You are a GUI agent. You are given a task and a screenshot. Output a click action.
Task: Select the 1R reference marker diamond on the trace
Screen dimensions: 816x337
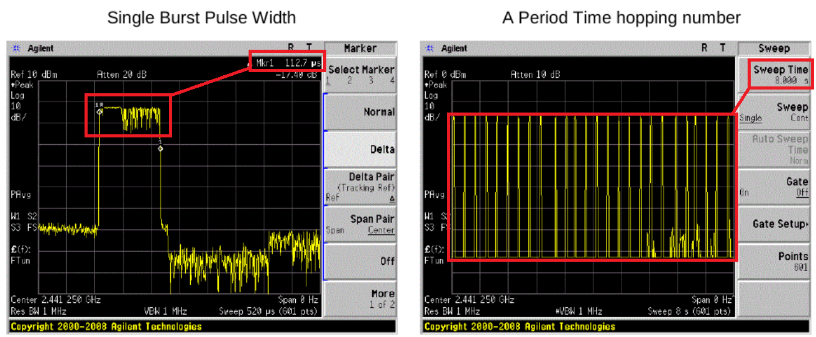[99, 111]
